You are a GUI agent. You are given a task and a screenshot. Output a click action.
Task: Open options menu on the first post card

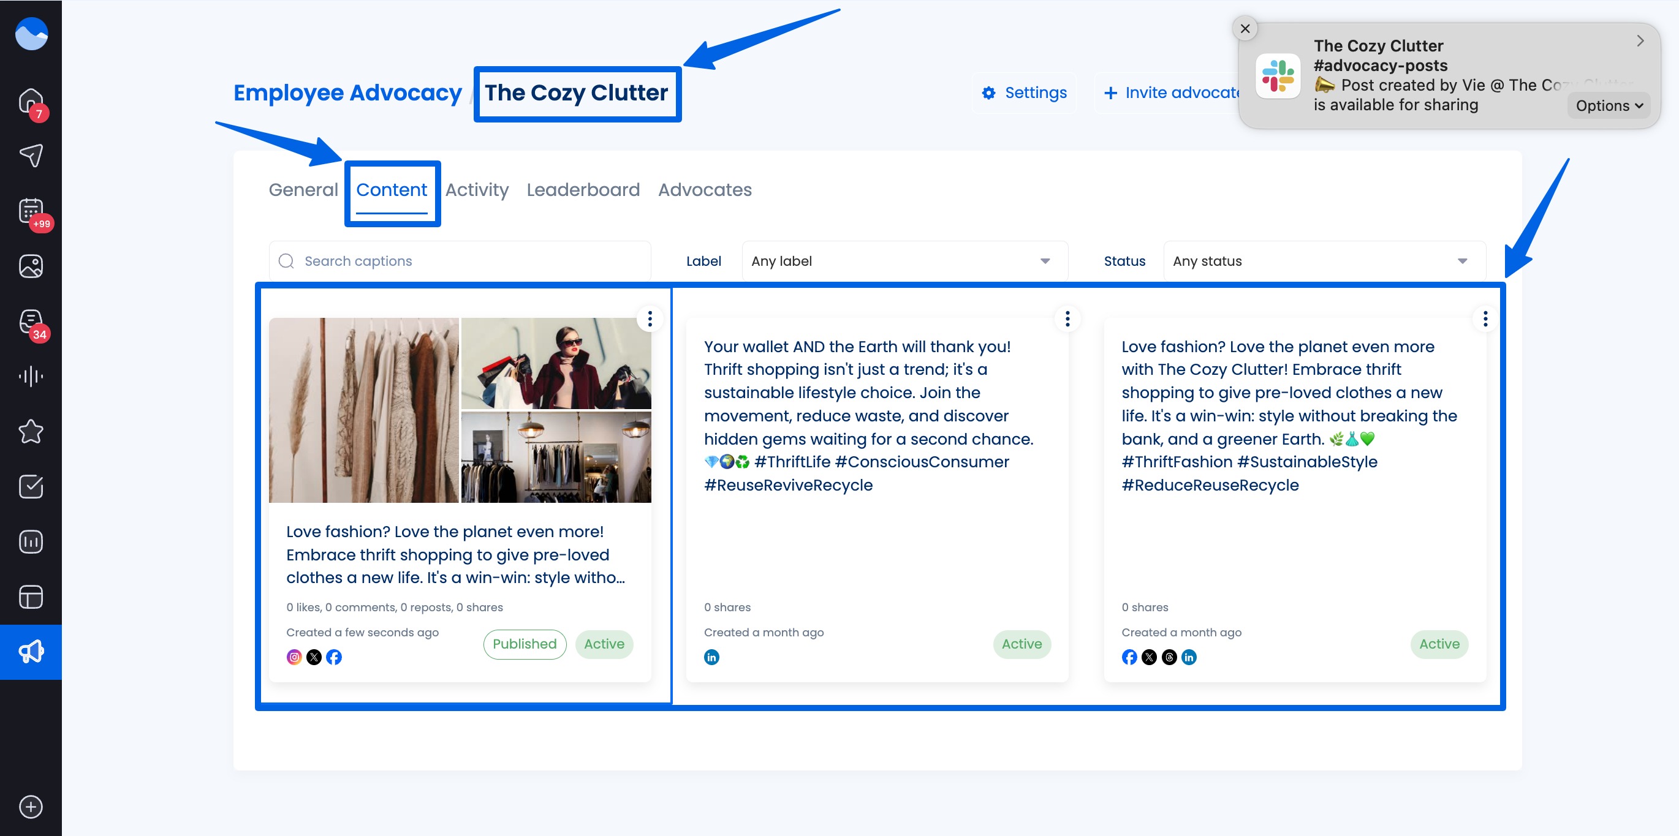[650, 318]
